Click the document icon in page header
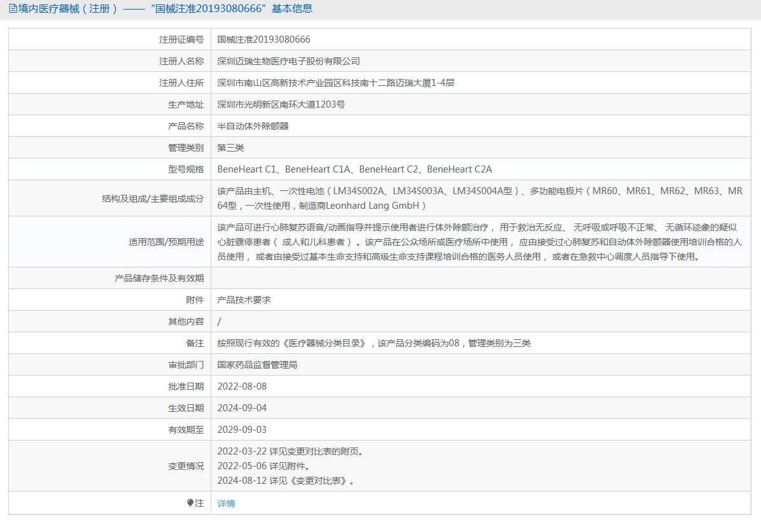The width and height of the screenshot is (761, 522). 13,9
